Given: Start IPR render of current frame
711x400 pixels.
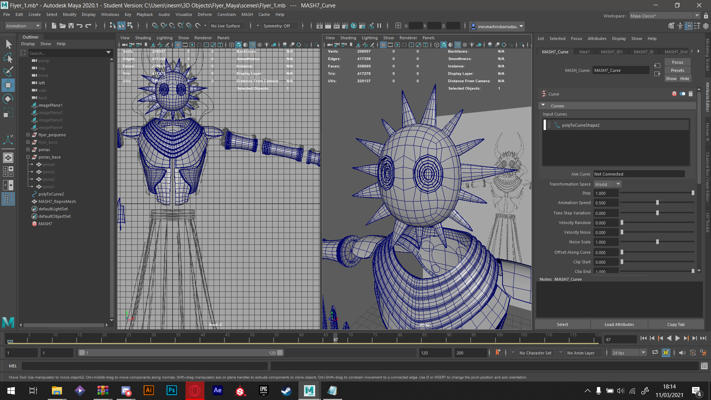Looking at the screenshot, I should pyautogui.click(x=337, y=26).
